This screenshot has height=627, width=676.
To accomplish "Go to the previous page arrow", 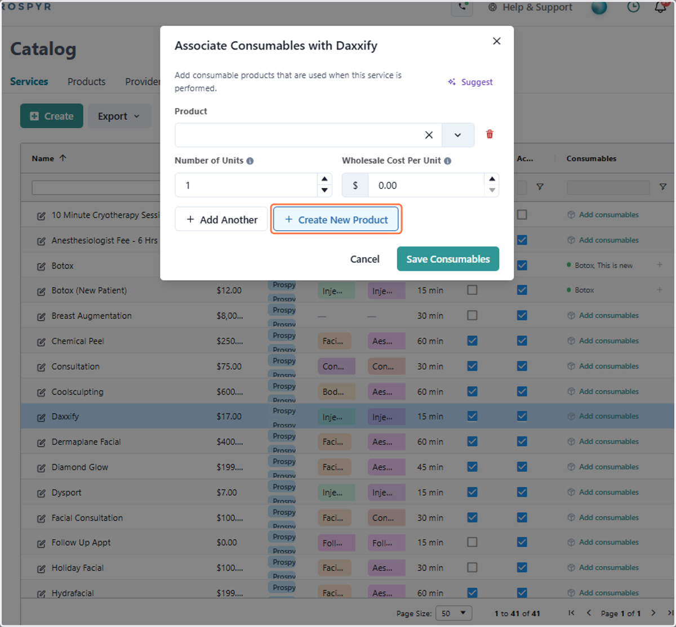I will [589, 613].
